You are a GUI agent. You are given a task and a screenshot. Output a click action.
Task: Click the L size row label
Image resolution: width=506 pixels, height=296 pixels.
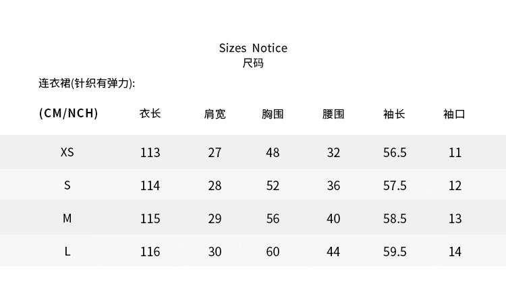tap(67, 251)
